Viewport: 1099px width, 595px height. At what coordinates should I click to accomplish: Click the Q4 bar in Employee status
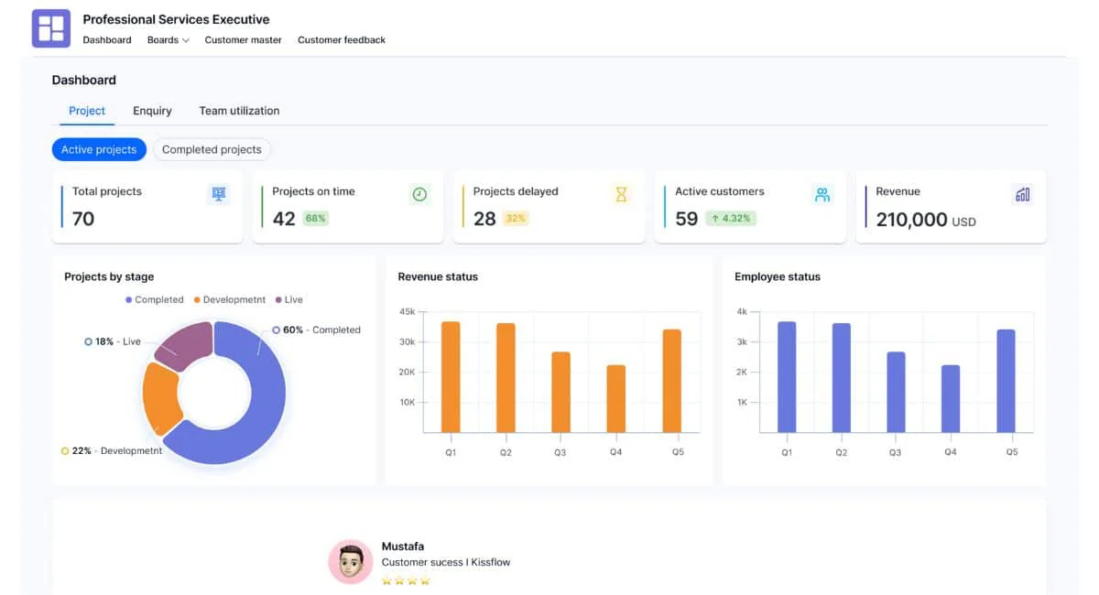point(951,399)
